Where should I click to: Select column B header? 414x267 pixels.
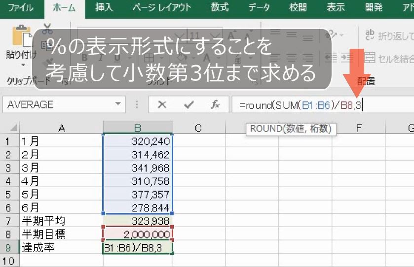[x=138, y=128]
